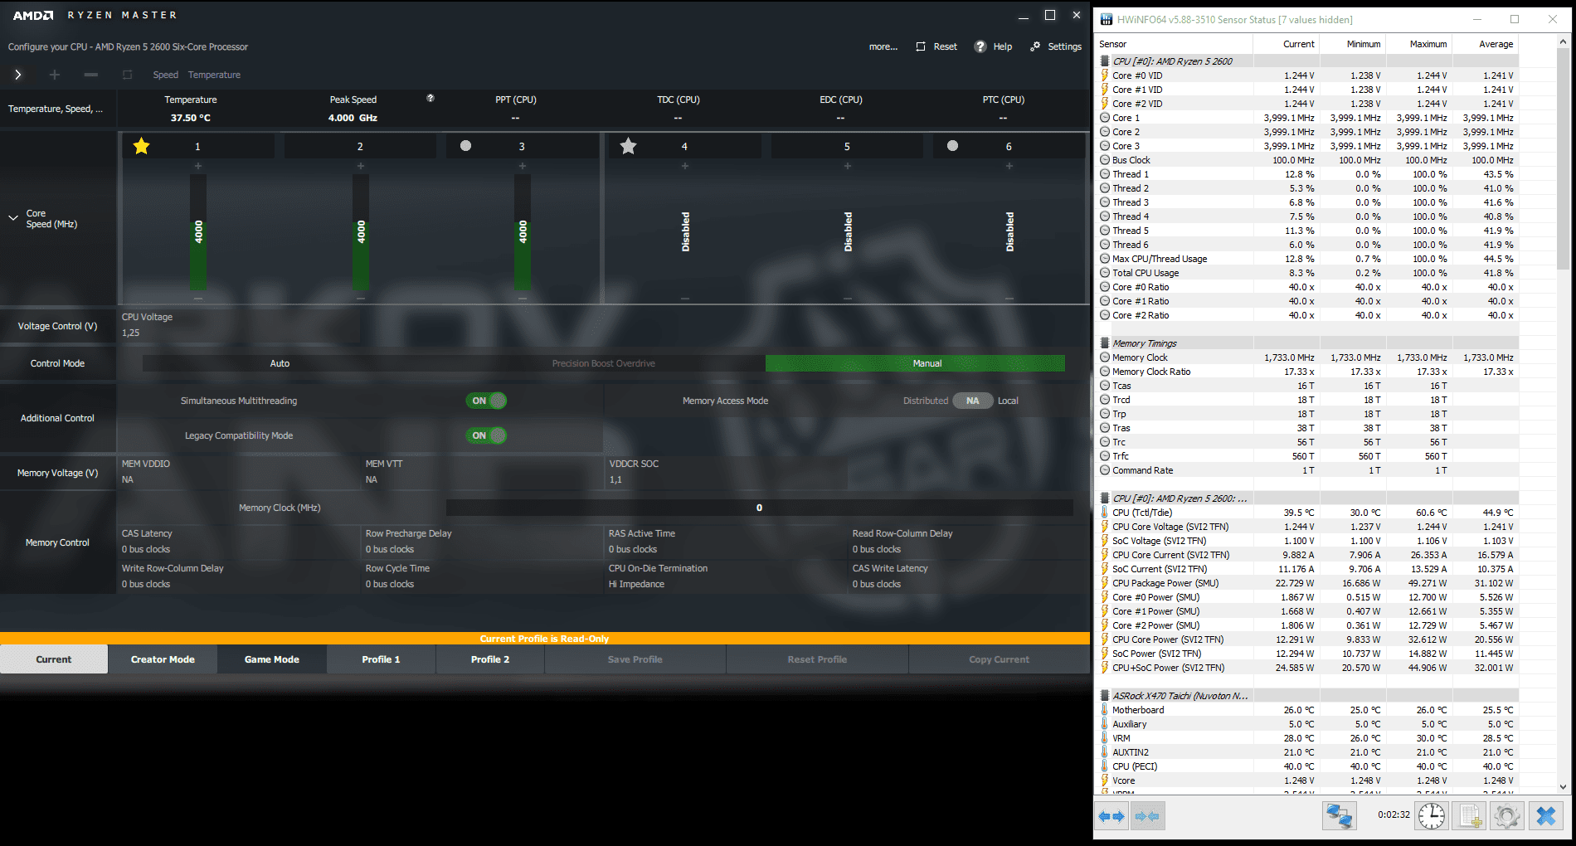Sort by the Average column header
The width and height of the screenshot is (1576, 846).
(x=1486, y=44)
